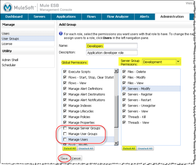Open Users in the Manage pane
The image size is (196, 165).
coord(6,34)
